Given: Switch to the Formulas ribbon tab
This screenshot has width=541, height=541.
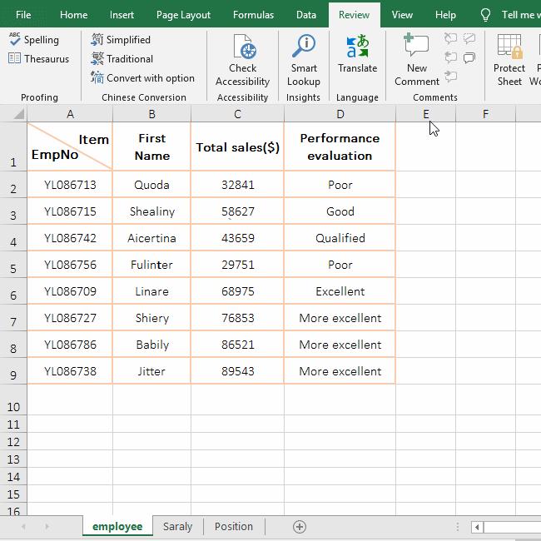Looking at the screenshot, I should (253, 15).
